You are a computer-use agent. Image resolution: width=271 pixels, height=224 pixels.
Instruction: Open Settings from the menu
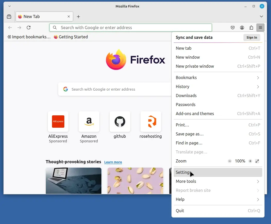(218, 173)
